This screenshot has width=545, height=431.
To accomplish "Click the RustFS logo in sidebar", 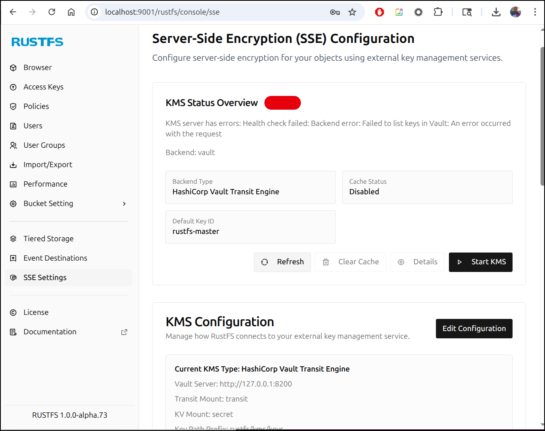I will click(37, 42).
